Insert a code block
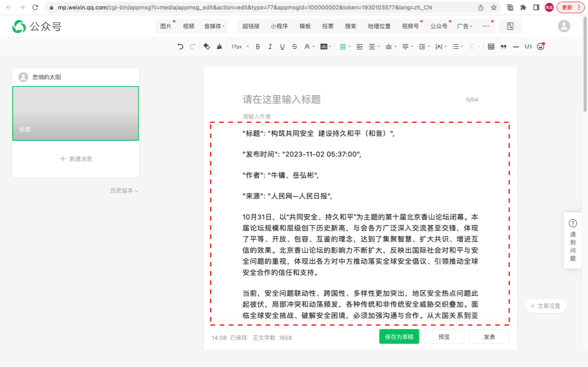 (x=528, y=46)
